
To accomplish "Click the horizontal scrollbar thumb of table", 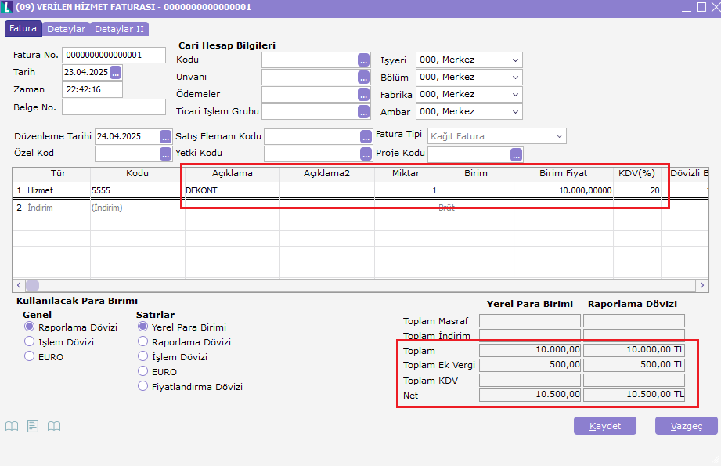I will pyautogui.click(x=32, y=285).
